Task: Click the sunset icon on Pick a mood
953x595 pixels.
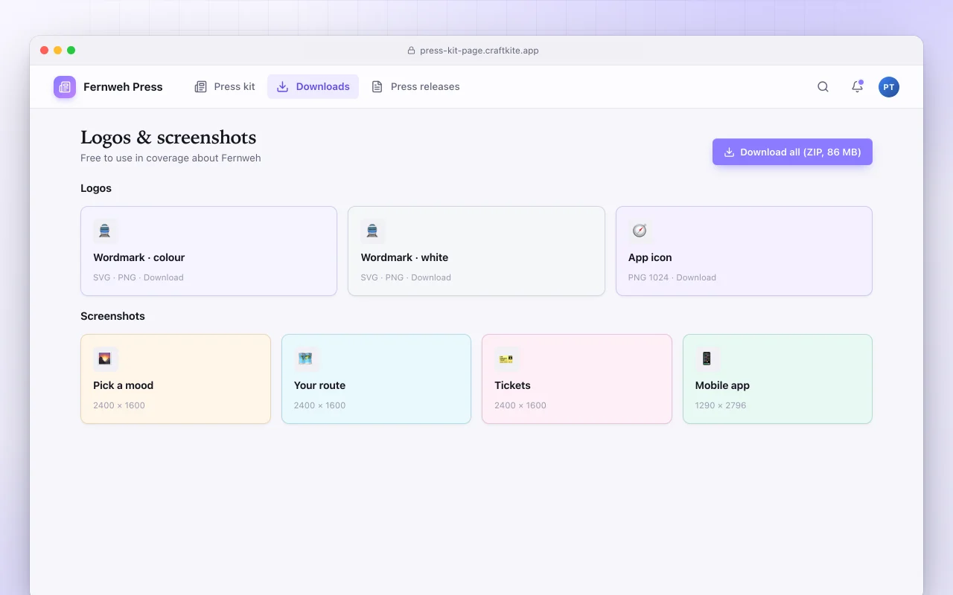Action: click(x=105, y=358)
